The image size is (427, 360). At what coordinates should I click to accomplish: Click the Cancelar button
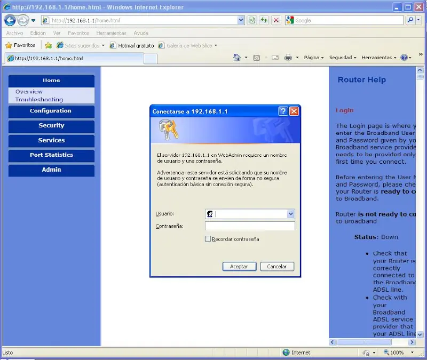[x=277, y=266]
